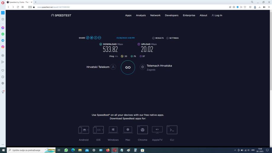Start the test with the GO button

coord(128,67)
